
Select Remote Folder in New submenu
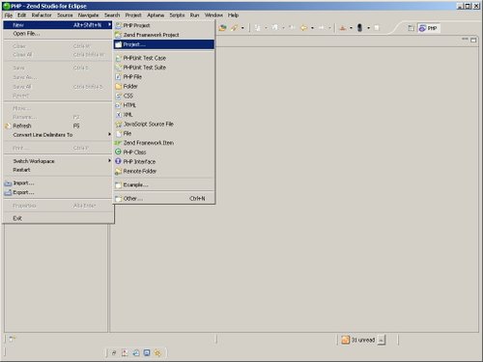[x=164, y=171]
